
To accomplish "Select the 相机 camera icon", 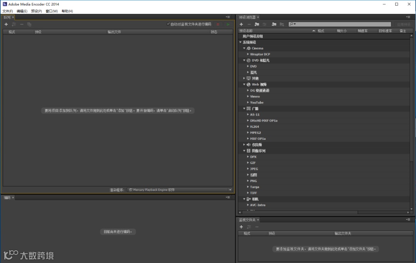I will pyautogui.click(x=248, y=199).
